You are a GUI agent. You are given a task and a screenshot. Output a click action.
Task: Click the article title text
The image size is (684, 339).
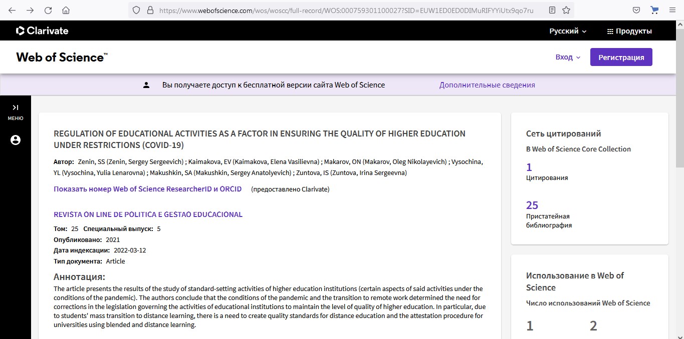coord(260,139)
